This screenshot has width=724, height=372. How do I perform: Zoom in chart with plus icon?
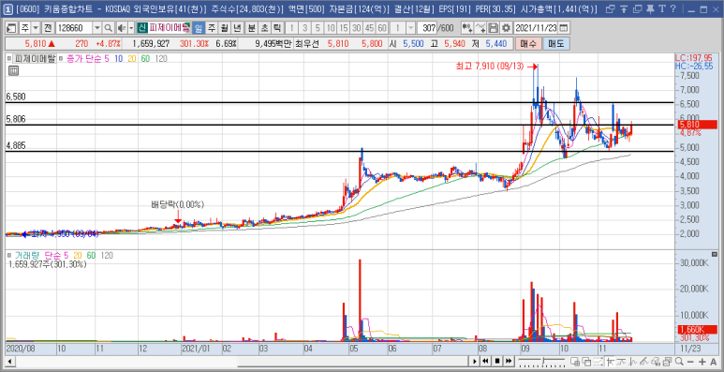(x=702, y=361)
